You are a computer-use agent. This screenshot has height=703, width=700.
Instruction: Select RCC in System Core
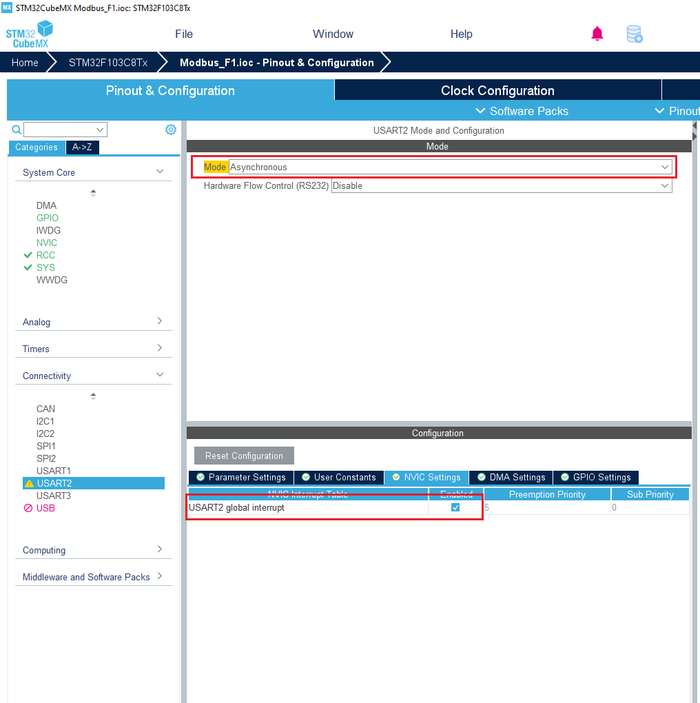(x=45, y=255)
